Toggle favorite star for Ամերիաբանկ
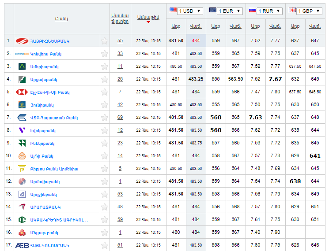This screenshot has height=251, width=329. pos(105,66)
